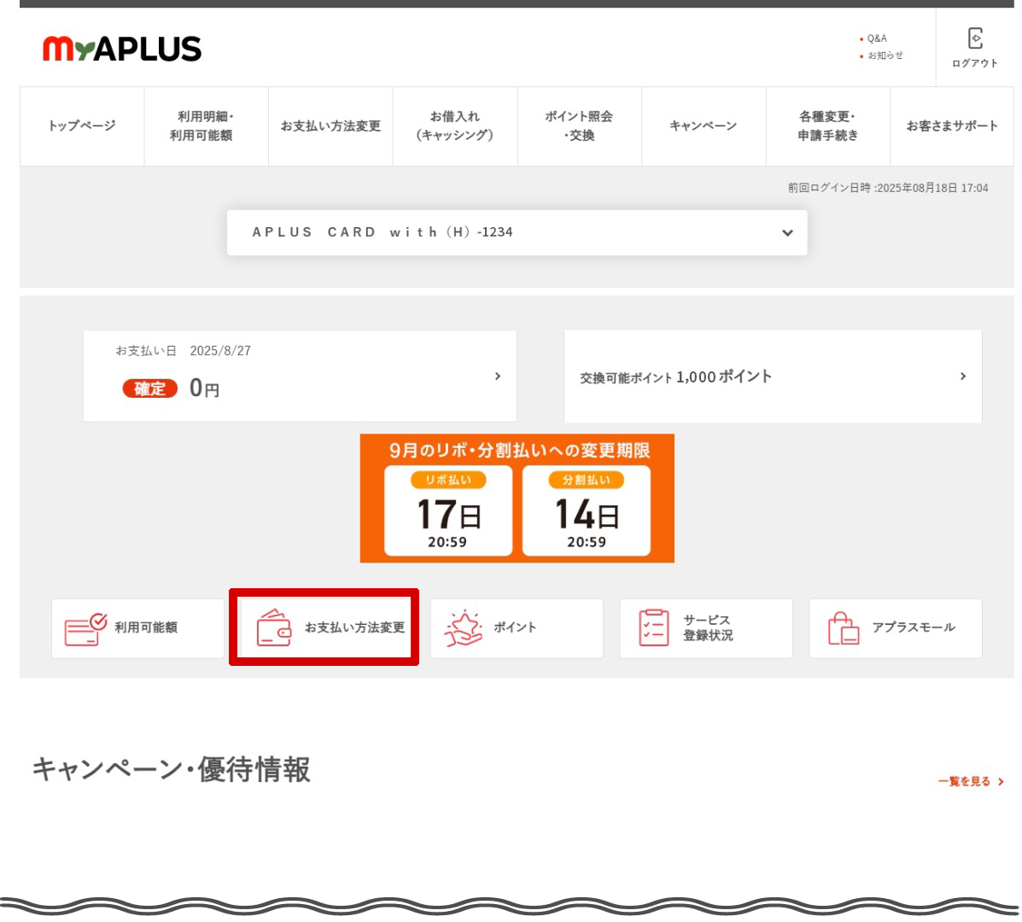Open the お知らせ notices link
Viewport: 1022px width, 922px height.
(885, 55)
